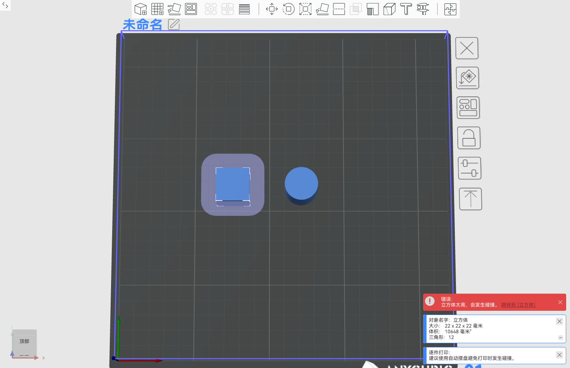Select the Move tool

(x=272, y=9)
